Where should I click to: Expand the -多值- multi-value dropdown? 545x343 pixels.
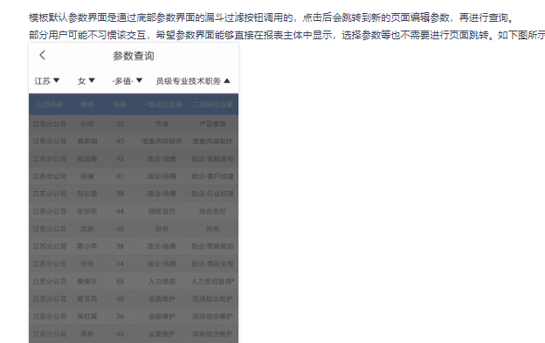128,81
